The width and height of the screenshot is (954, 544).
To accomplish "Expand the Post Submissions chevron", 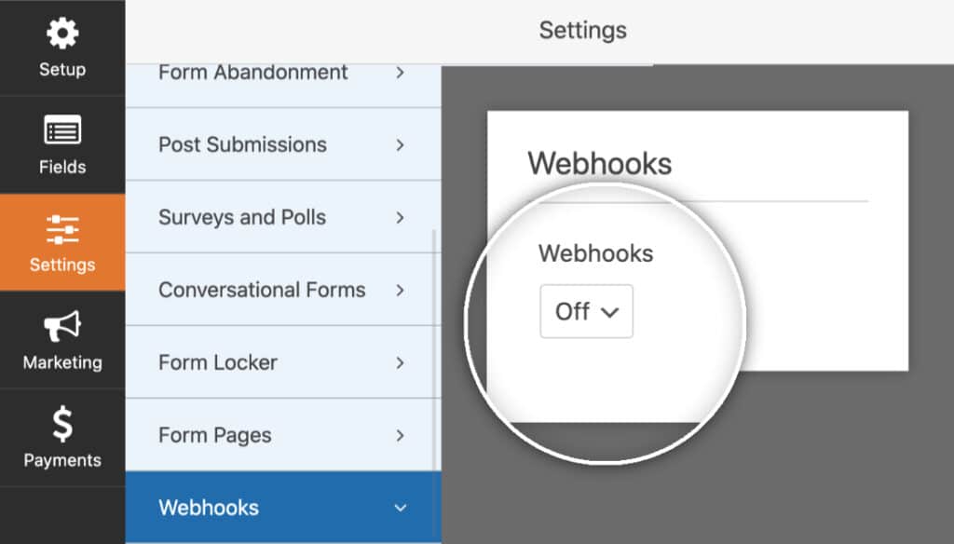I will coord(400,144).
